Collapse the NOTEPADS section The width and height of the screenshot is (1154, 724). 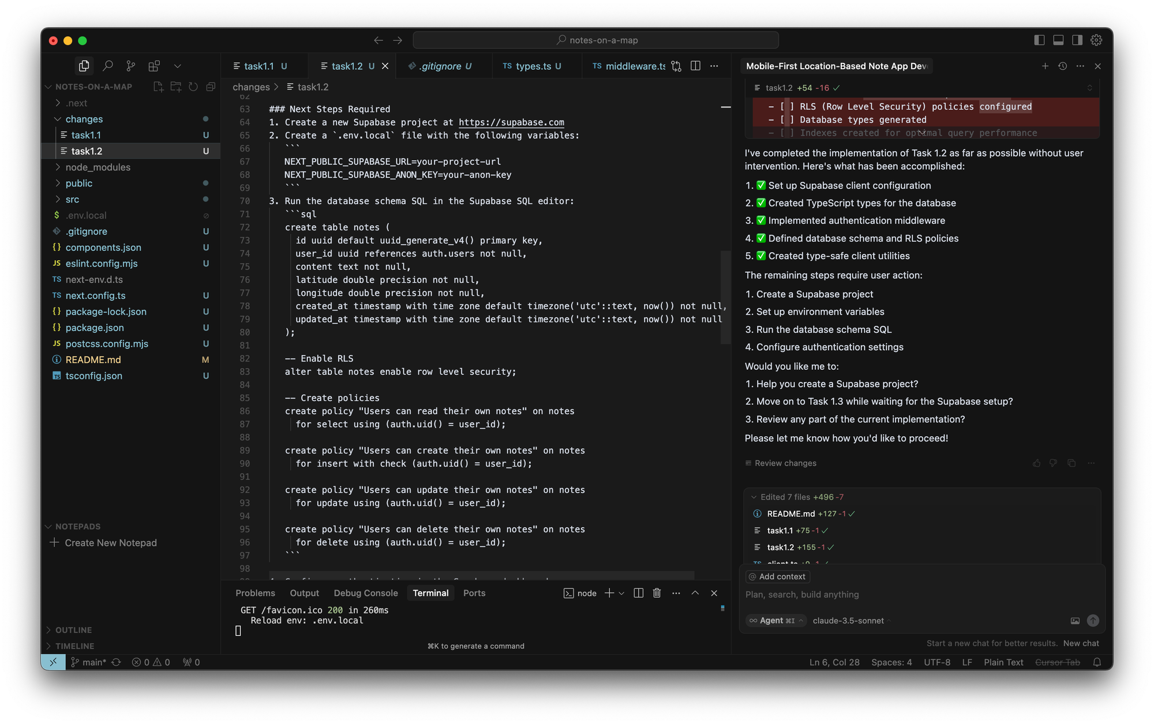click(131, 526)
